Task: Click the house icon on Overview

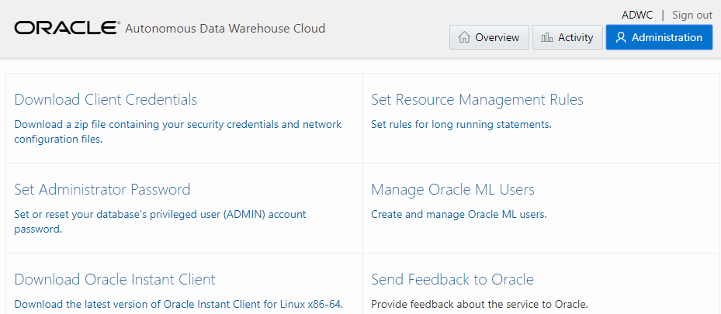Action: pos(464,37)
